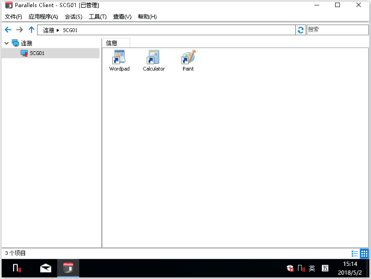Open the security shield tray icon

click(x=290, y=268)
